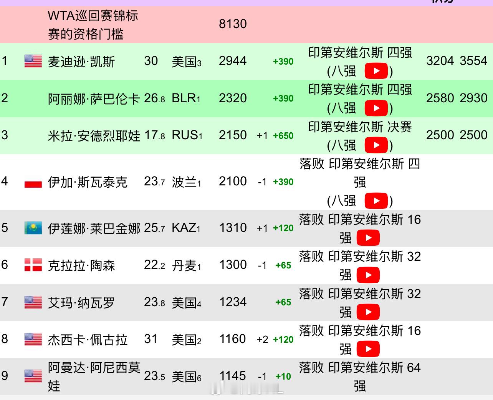Open the YouTube icon in Sabalenka row
The height and width of the screenshot is (400, 493).
point(376,108)
